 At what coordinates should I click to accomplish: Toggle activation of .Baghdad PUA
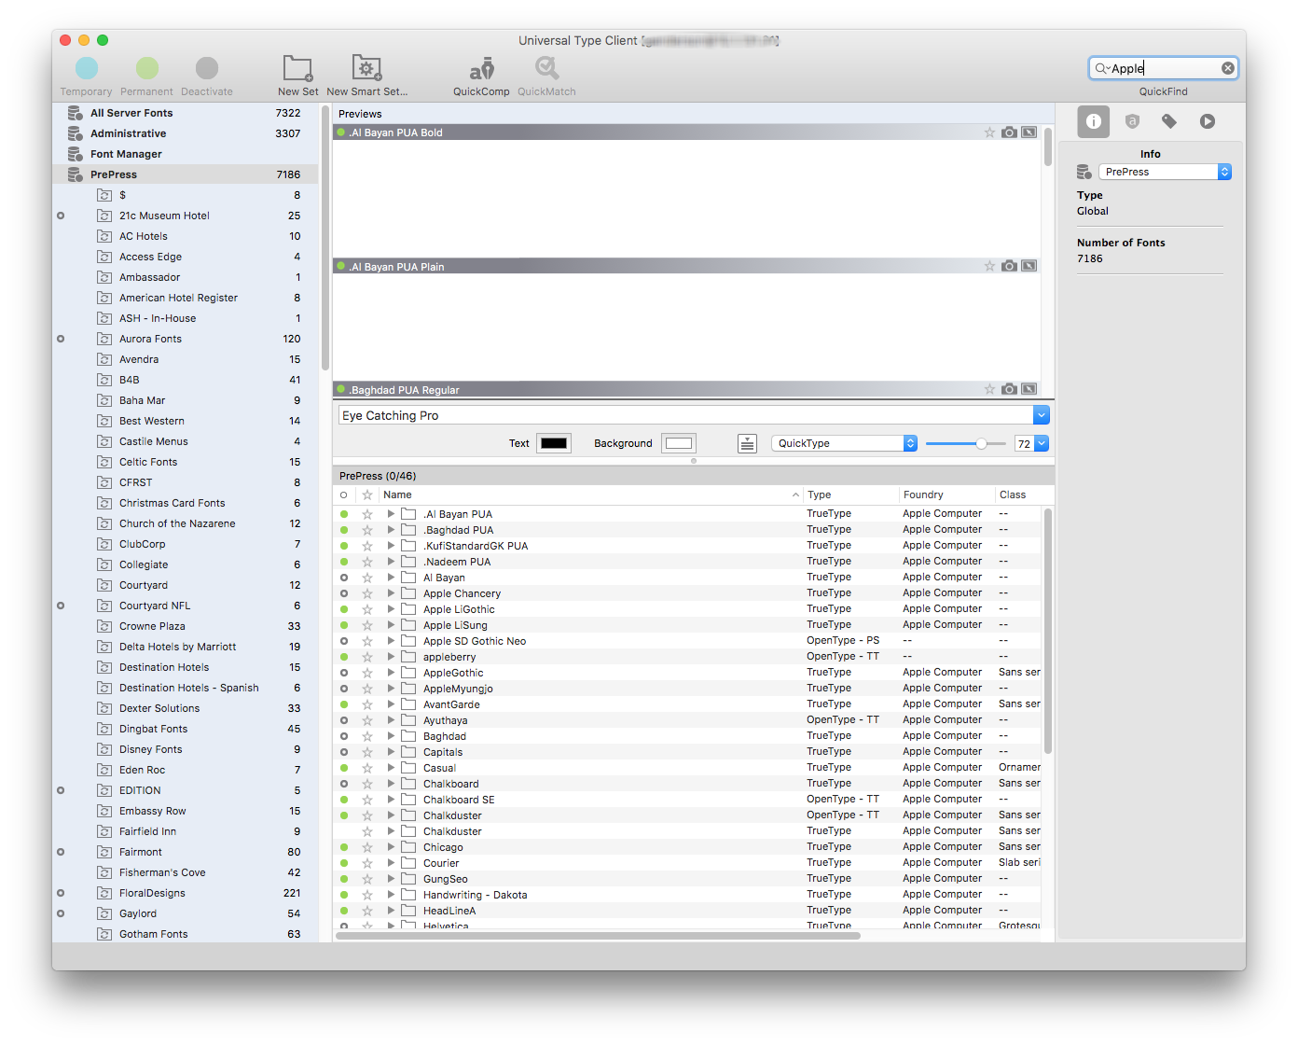click(x=344, y=530)
